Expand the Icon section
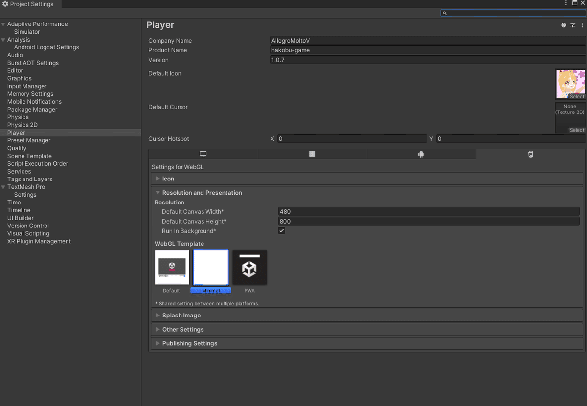Image resolution: width=587 pixels, height=406 pixels. tap(367, 179)
